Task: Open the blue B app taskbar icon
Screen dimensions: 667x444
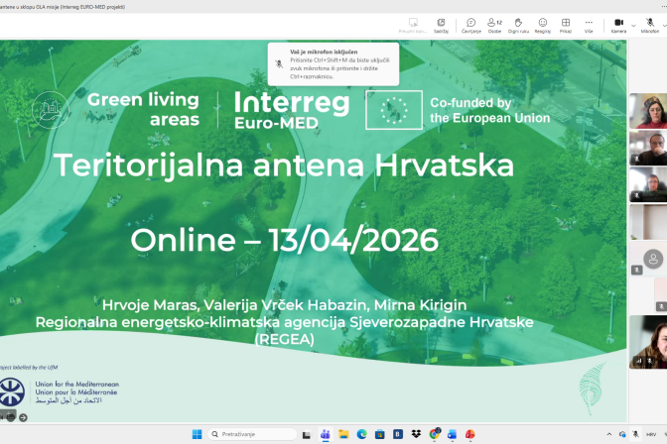Action: coord(398,434)
